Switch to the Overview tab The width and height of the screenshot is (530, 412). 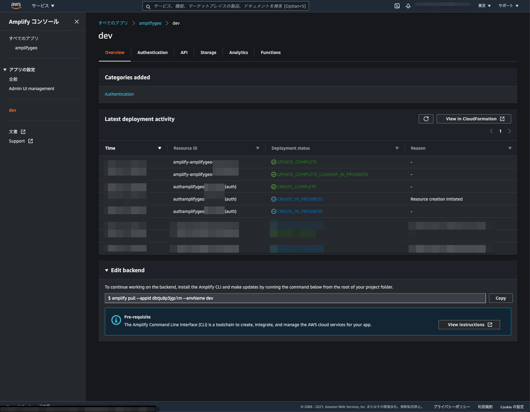115,52
